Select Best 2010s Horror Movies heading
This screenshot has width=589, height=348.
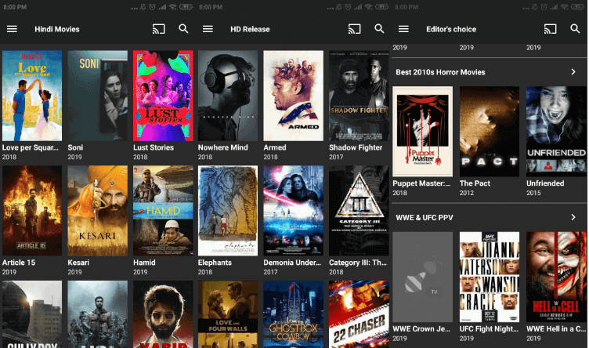pos(440,72)
